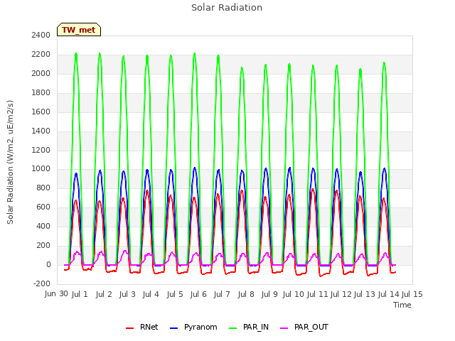Image resolution: width=455 pixels, height=341 pixels.
Task: Click the green PAR_IN legend color marker
Action: coord(233,328)
